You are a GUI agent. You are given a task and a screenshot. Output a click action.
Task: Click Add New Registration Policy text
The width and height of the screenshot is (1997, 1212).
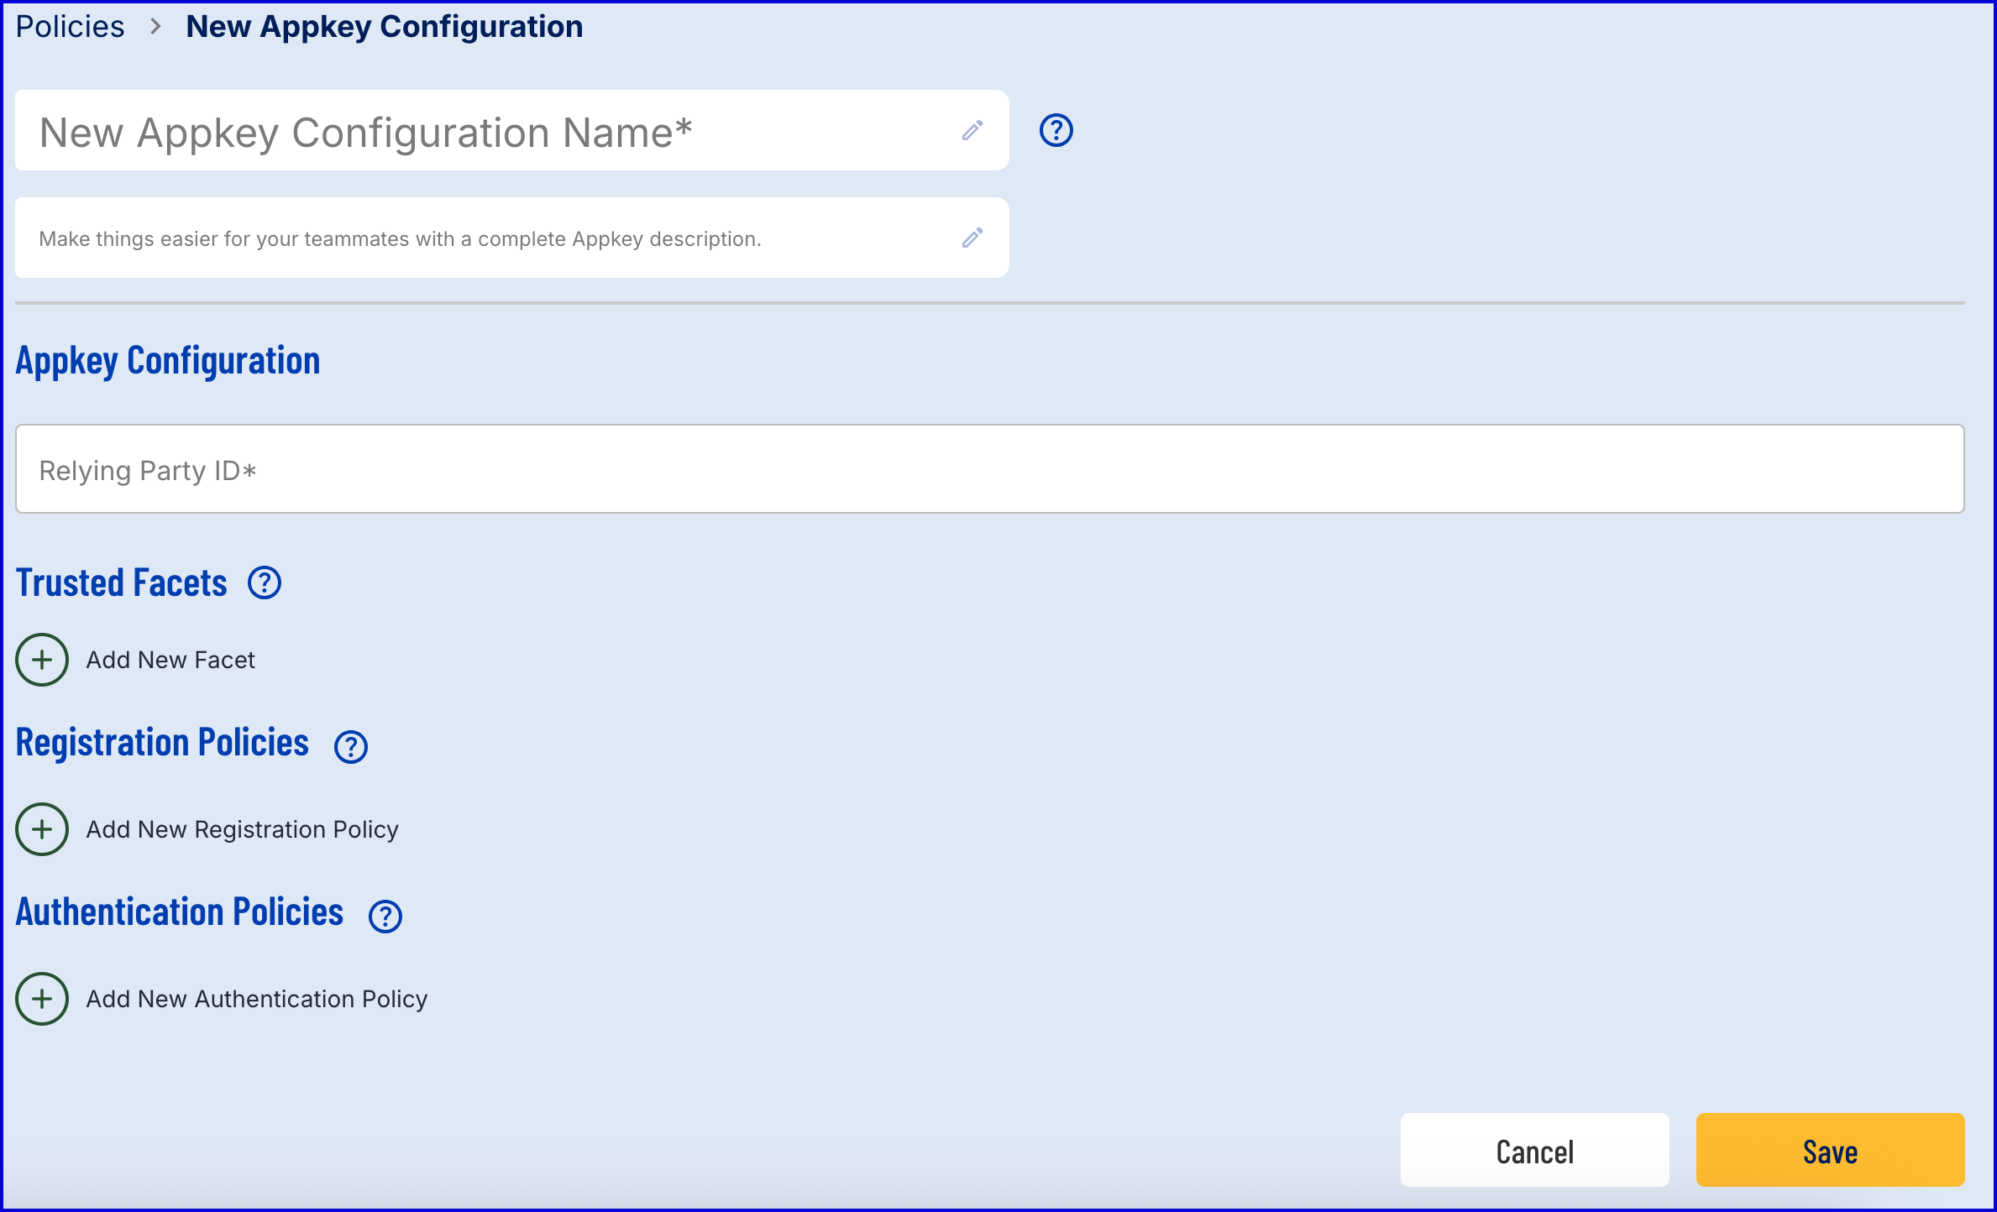click(242, 829)
